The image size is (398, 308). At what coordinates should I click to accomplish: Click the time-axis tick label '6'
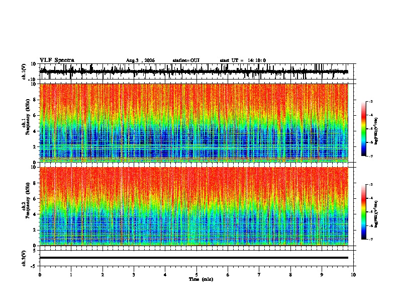228,275
